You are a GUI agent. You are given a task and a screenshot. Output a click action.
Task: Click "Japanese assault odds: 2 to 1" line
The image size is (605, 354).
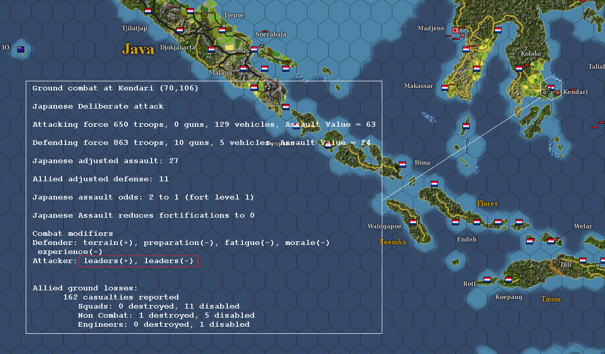[x=143, y=197]
